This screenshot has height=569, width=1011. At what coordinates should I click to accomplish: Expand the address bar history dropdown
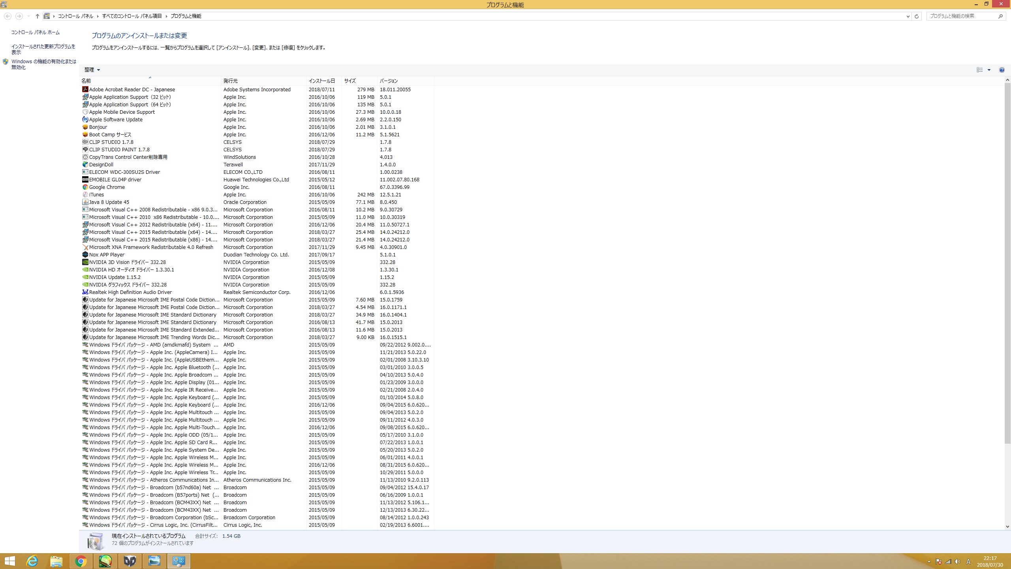tap(908, 16)
